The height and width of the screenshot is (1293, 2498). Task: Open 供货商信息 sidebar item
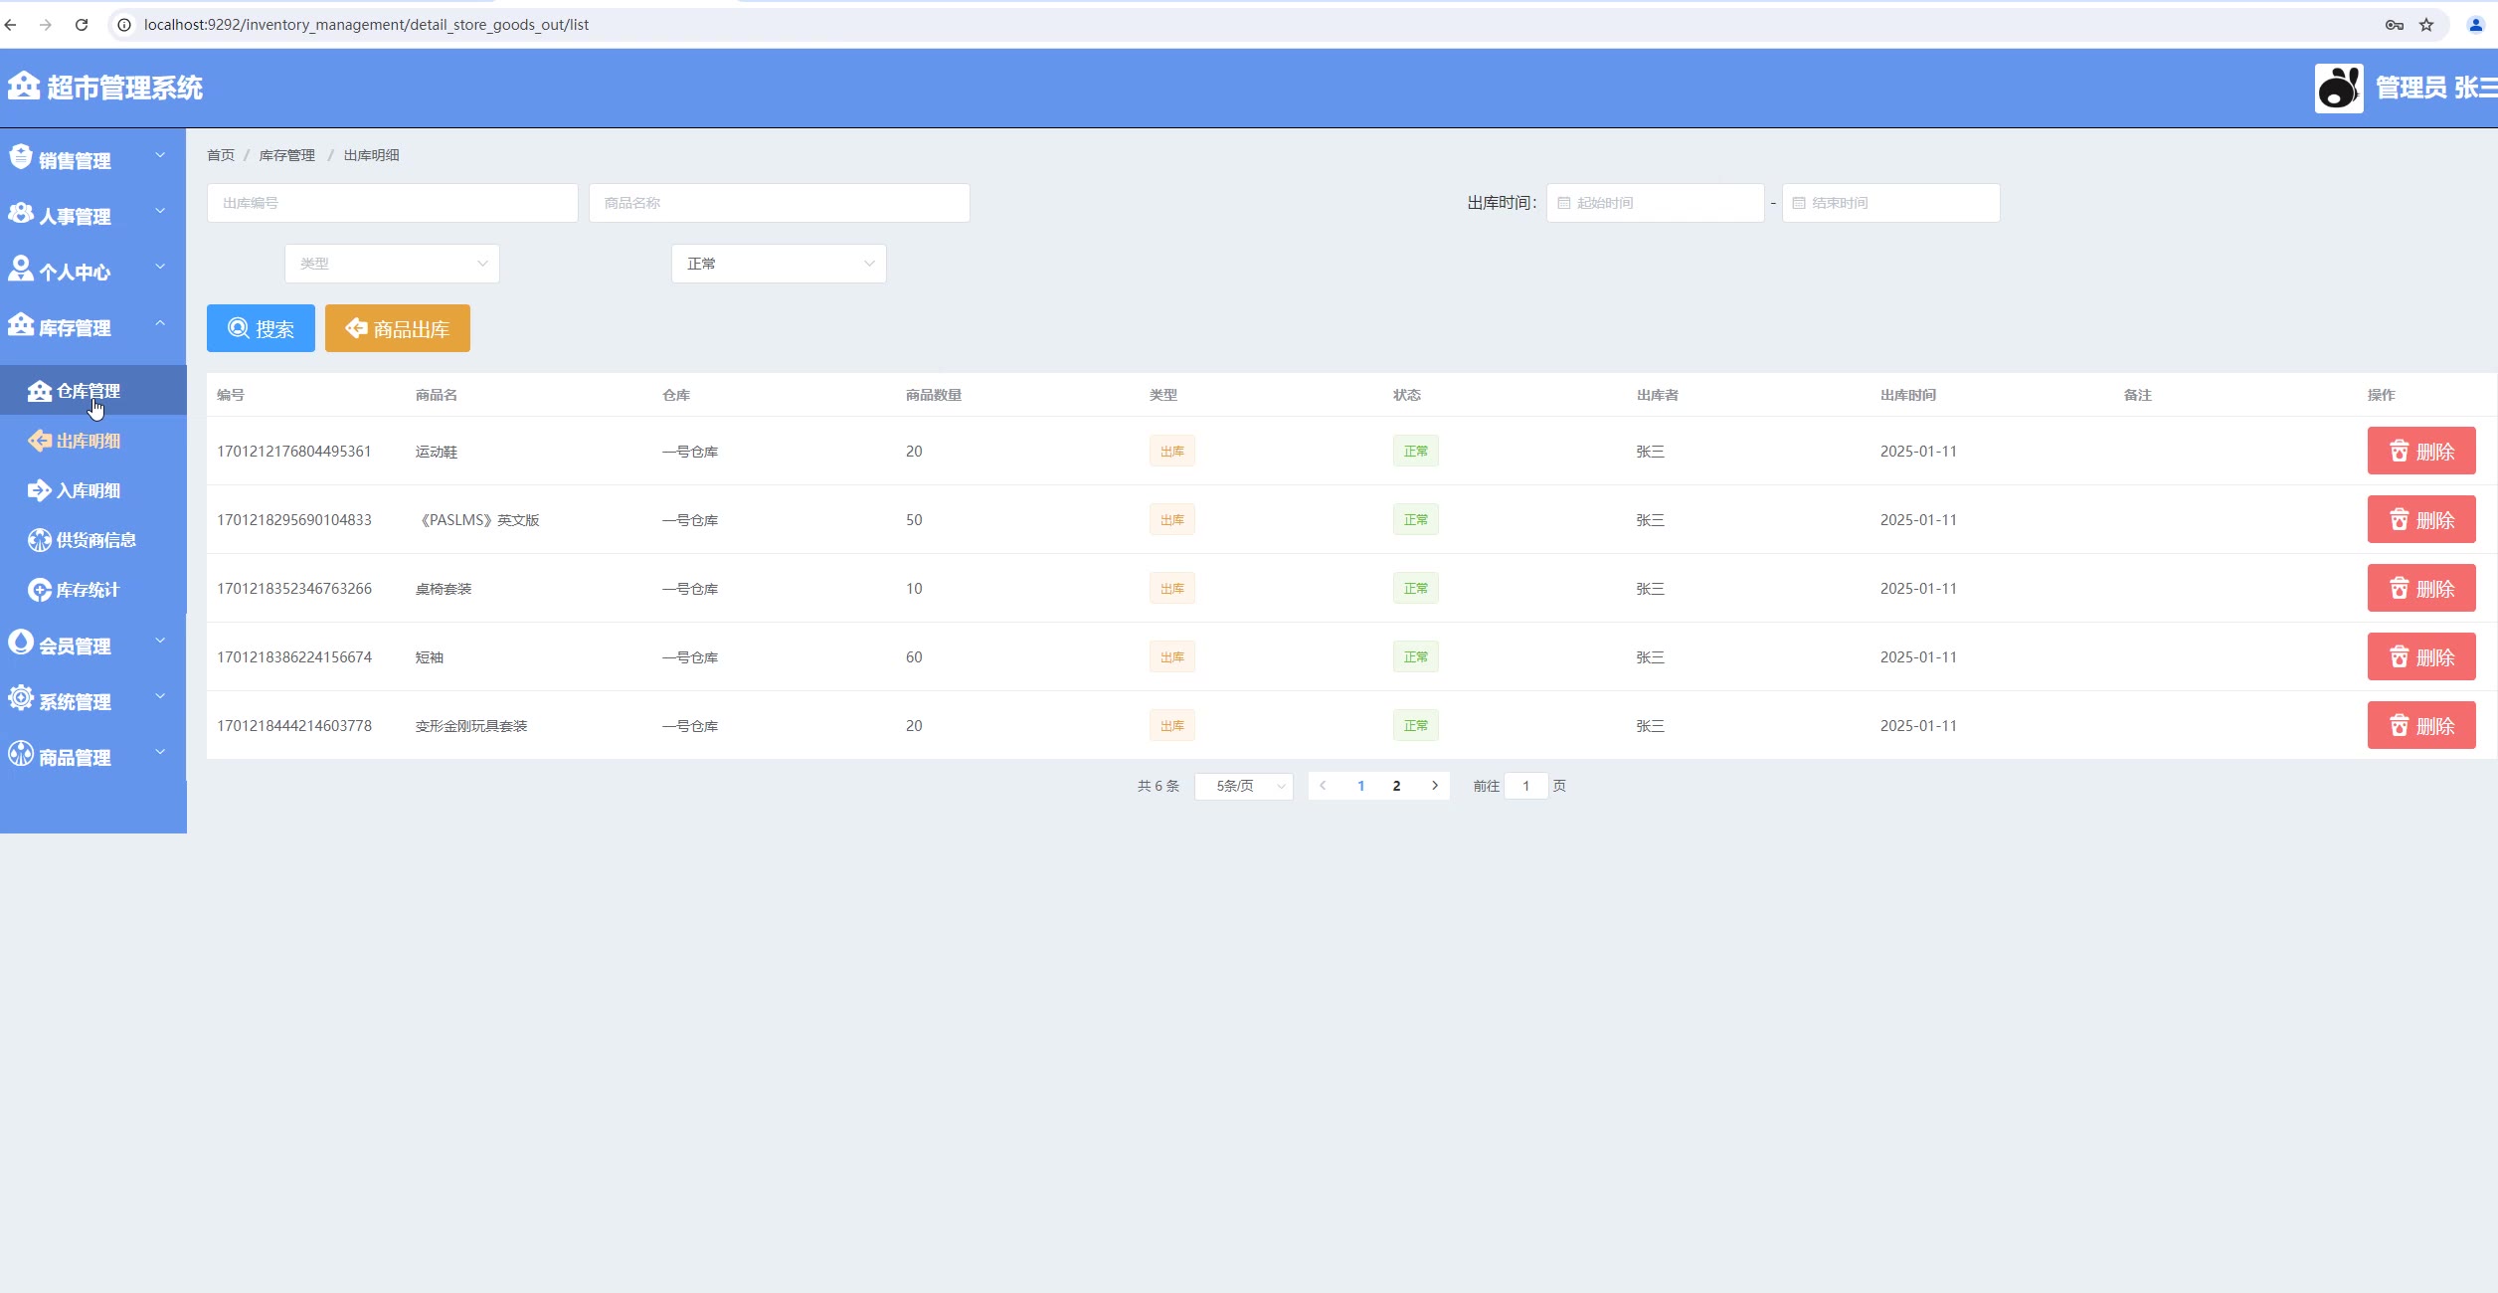click(x=95, y=540)
